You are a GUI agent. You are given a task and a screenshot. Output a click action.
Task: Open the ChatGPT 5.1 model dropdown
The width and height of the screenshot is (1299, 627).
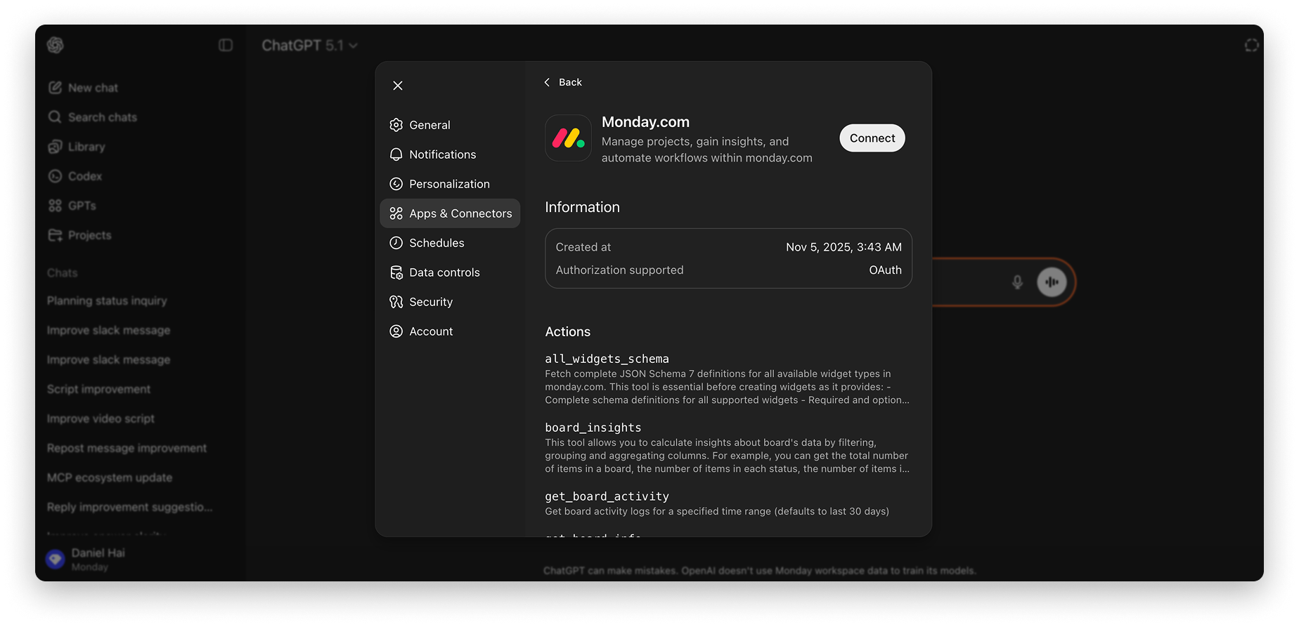point(310,46)
